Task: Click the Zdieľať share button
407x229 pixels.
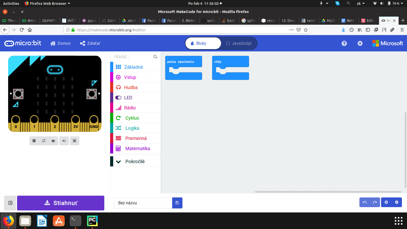Action: coord(90,43)
